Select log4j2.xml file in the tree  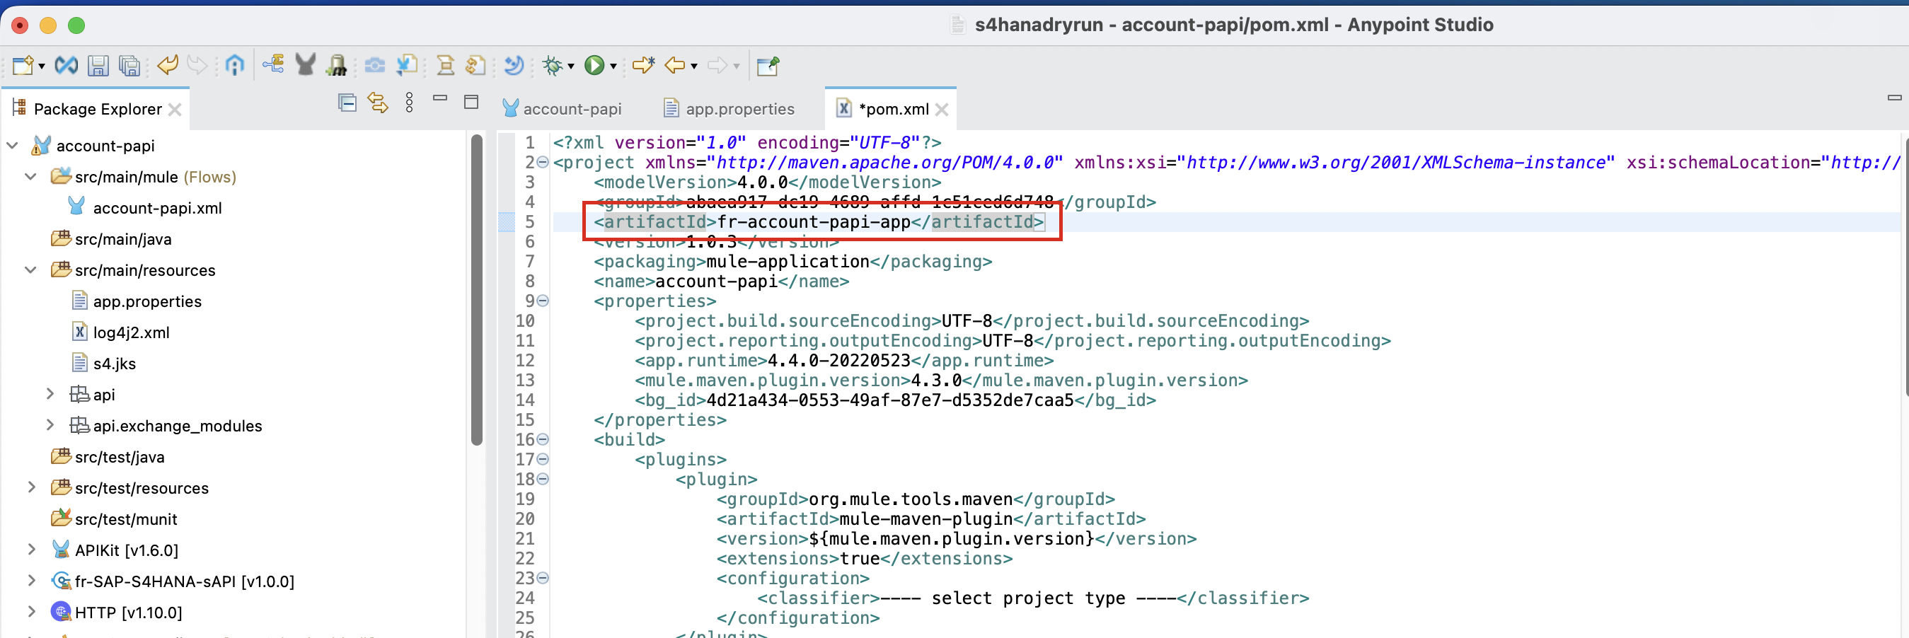click(131, 332)
